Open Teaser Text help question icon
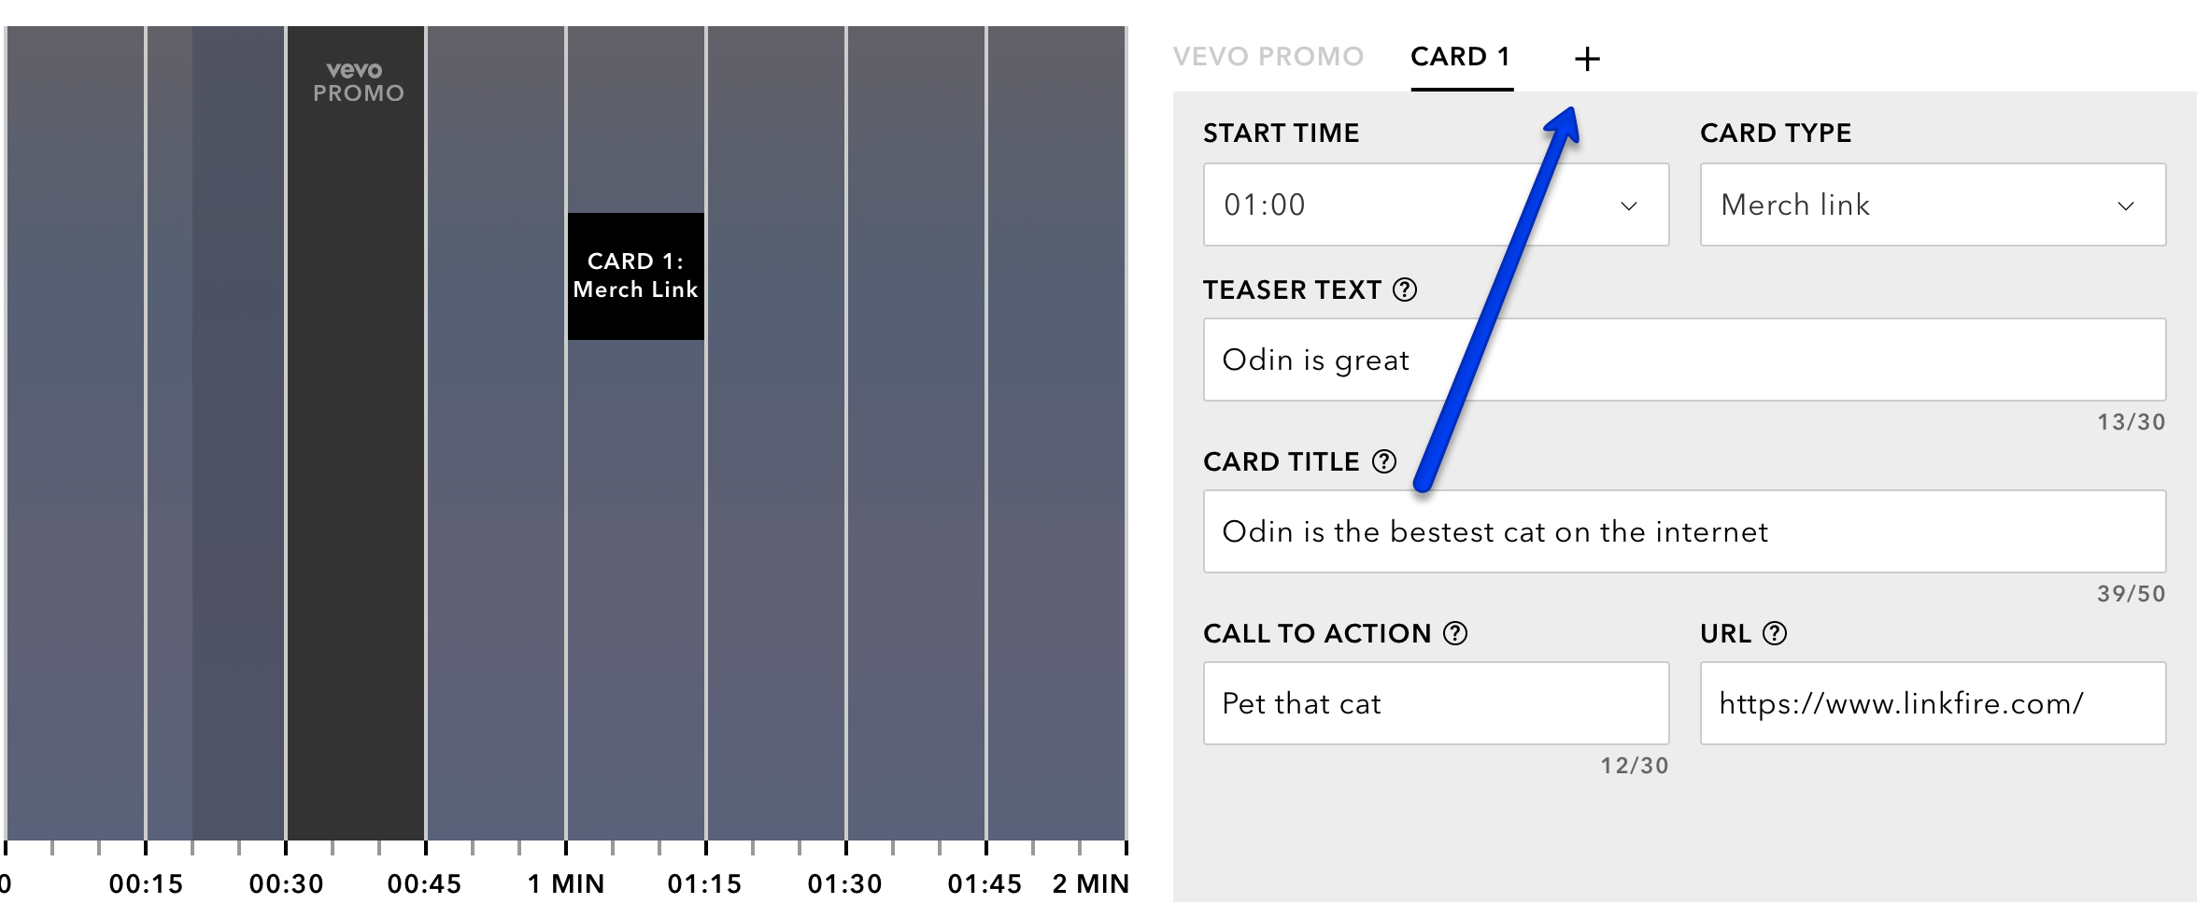Screen dimensions: 2210x904 (x=1405, y=290)
